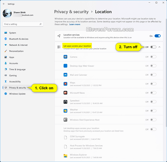Click the Apps icon in sidebar
Image resolution: width=167 pixels, height=162 pixels.
[x=6, y=57]
